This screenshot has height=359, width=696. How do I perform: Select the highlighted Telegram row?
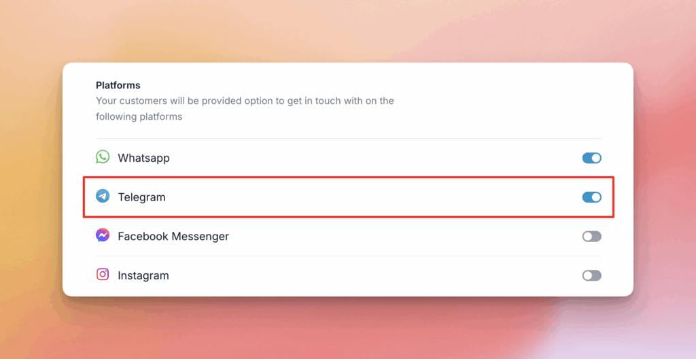[340, 197]
